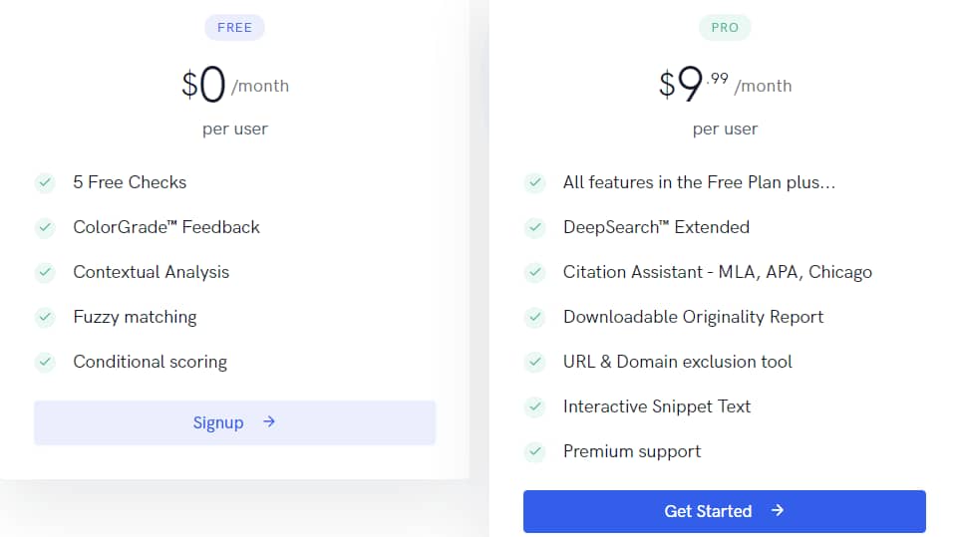
Task: Click the Signup button
Action: point(235,422)
